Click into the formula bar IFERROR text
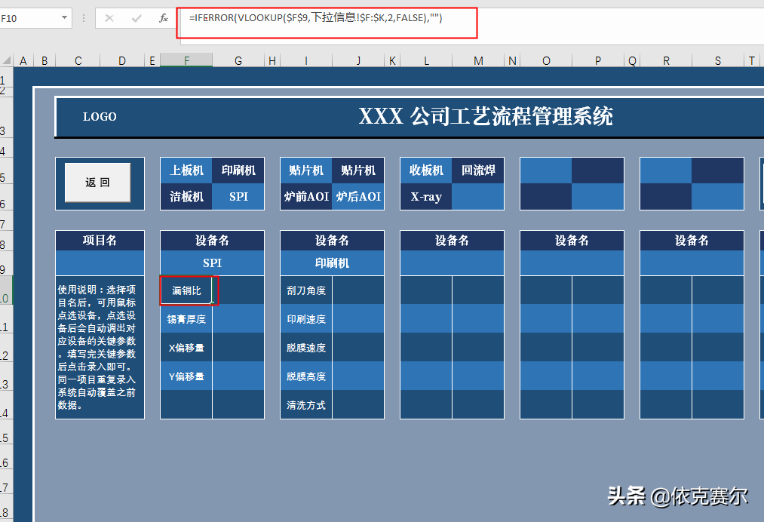 [x=316, y=18]
